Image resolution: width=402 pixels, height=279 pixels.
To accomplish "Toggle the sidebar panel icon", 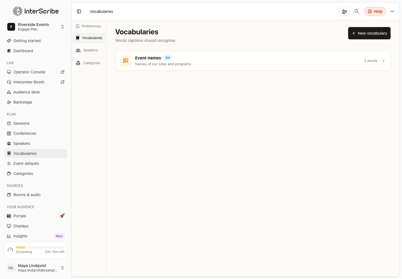I will pyautogui.click(x=79, y=11).
